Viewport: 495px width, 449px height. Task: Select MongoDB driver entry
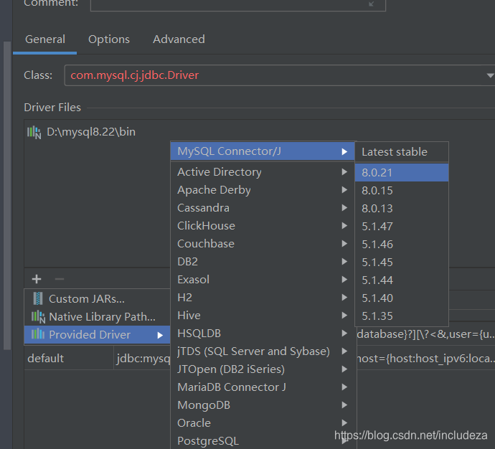263,405
